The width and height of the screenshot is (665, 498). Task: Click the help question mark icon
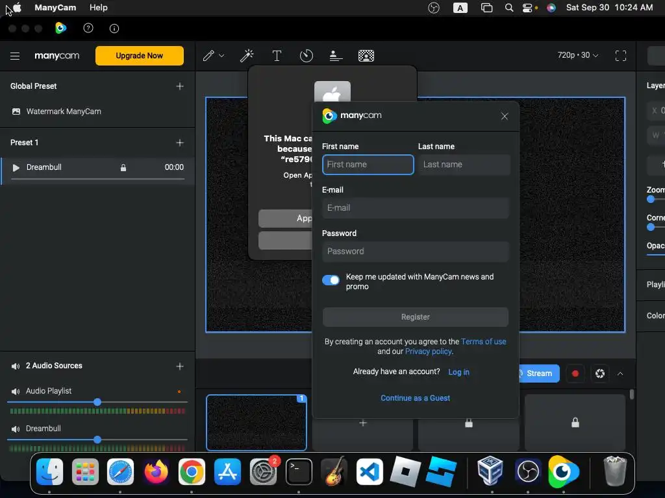tap(88, 29)
